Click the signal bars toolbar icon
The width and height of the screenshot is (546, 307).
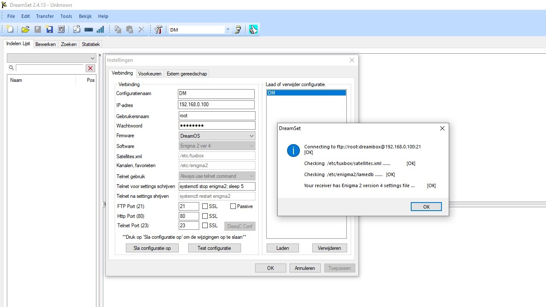[x=99, y=29]
